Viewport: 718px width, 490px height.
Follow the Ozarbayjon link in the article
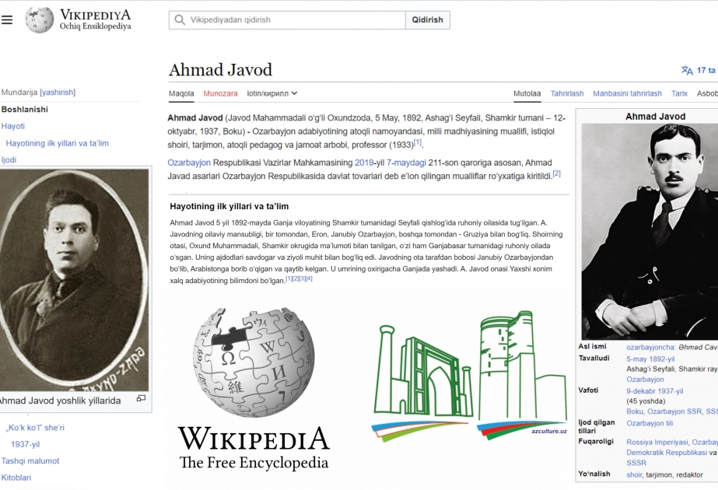pos(189,163)
